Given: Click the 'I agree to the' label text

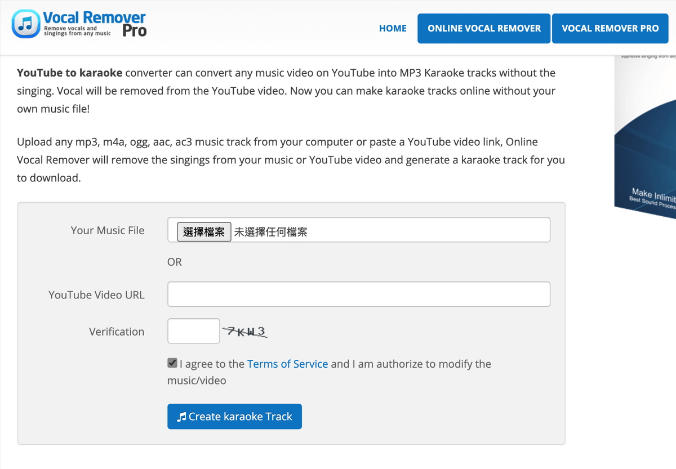Looking at the screenshot, I should 212,364.
